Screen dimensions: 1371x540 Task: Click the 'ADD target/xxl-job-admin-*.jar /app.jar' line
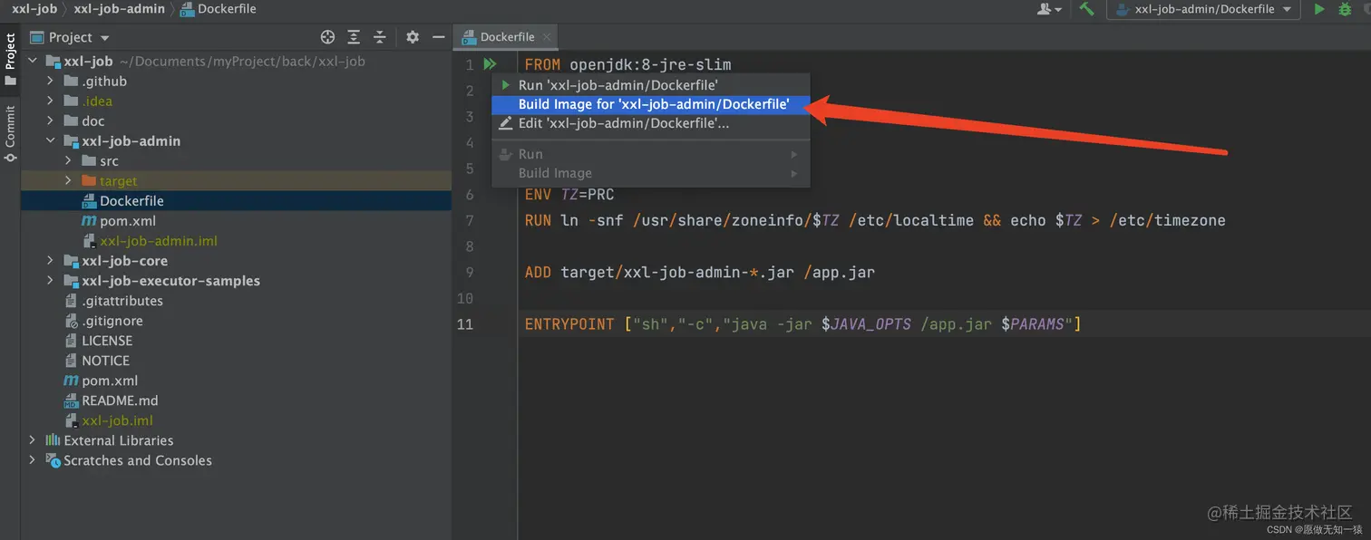point(699,272)
